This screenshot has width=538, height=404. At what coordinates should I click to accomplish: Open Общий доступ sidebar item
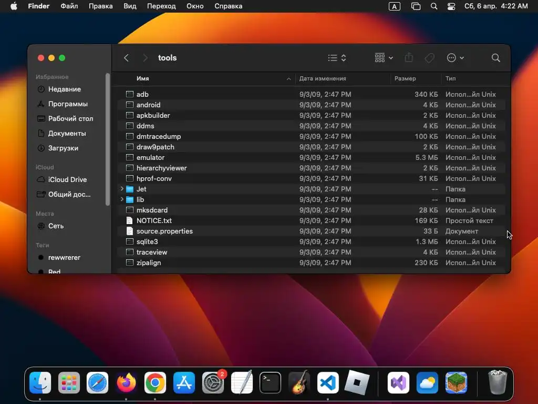[69, 194]
